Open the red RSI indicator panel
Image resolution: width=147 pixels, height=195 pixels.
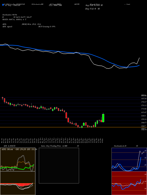click(129, 183)
